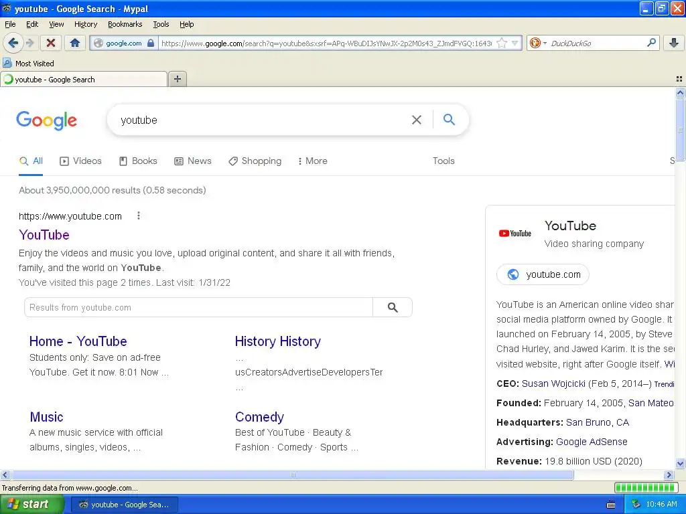Open the Google AdSense advertising link
The image size is (686, 514).
[592, 442]
